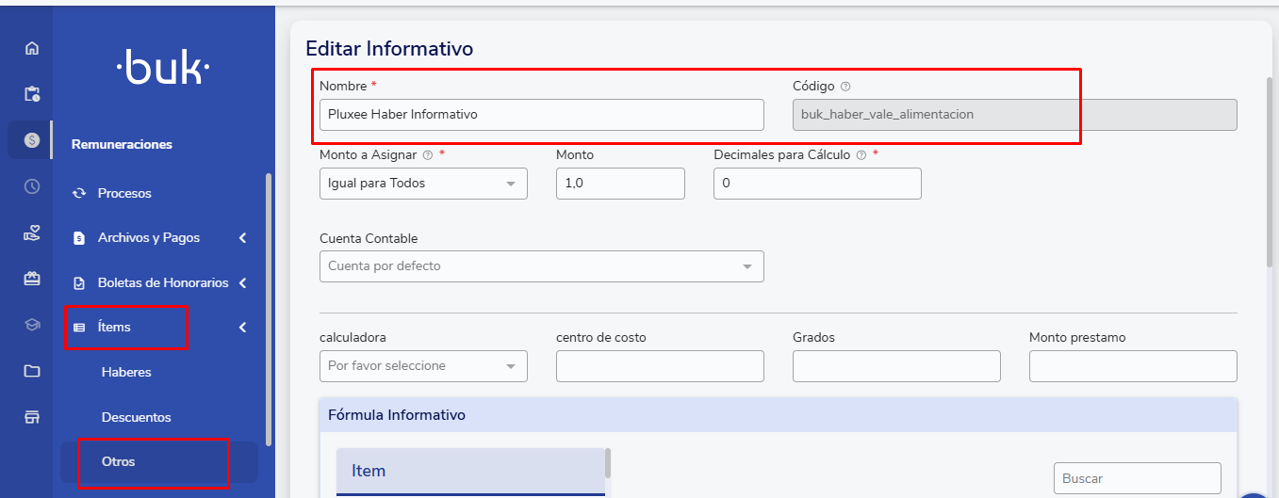
Task: Click the folder icon in left rail
Action: pyautogui.click(x=32, y=371)
